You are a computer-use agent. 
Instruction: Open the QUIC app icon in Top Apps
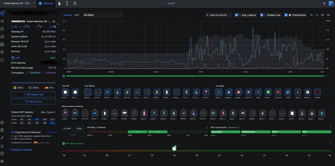point(258,92)
